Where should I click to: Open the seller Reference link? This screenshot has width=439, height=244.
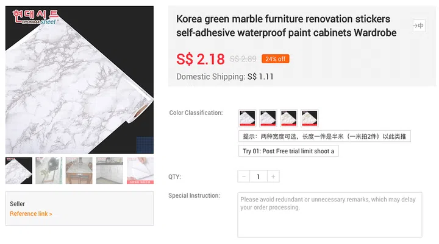31,214
